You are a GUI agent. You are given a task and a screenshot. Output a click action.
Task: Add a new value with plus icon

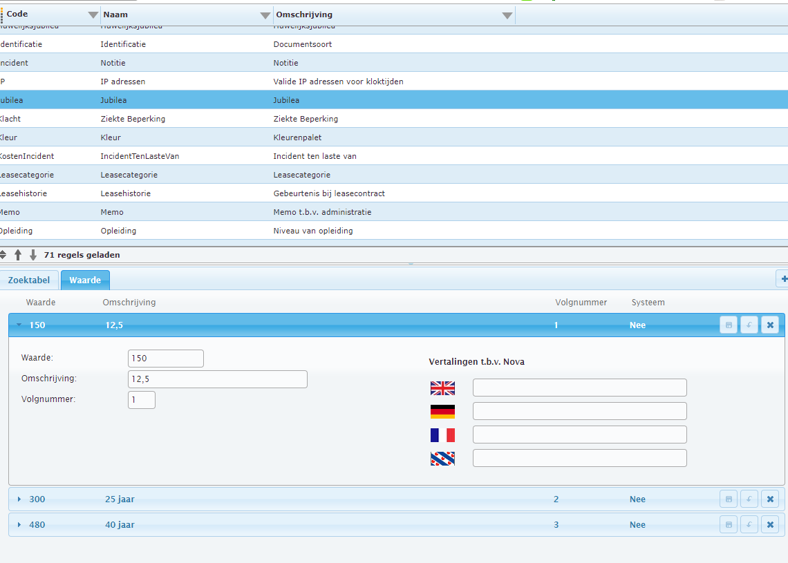click(x=783, y=279)
